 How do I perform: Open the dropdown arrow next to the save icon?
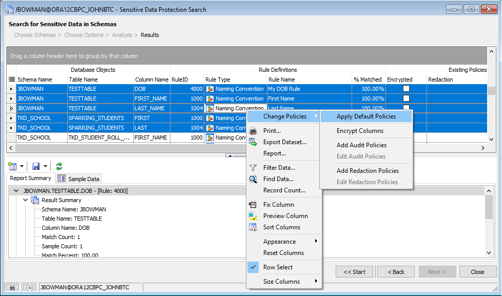[x=45, y=166]
